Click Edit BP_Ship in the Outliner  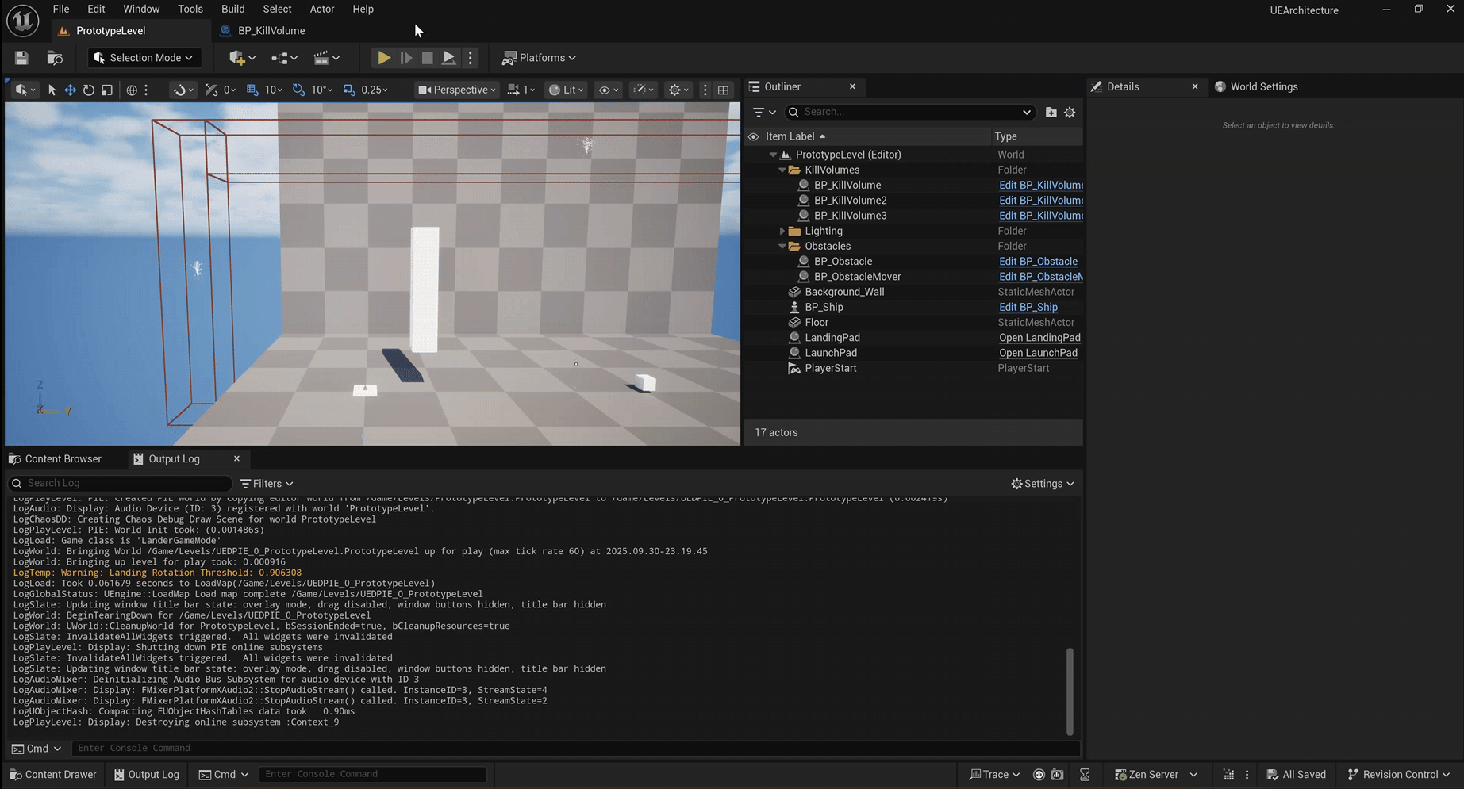(x=1028, y=307)
